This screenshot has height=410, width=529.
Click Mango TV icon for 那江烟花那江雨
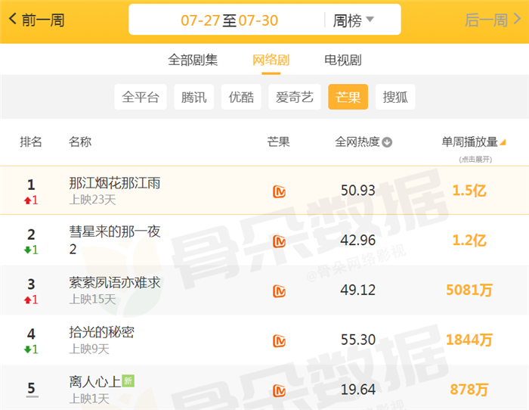[279, 191]
